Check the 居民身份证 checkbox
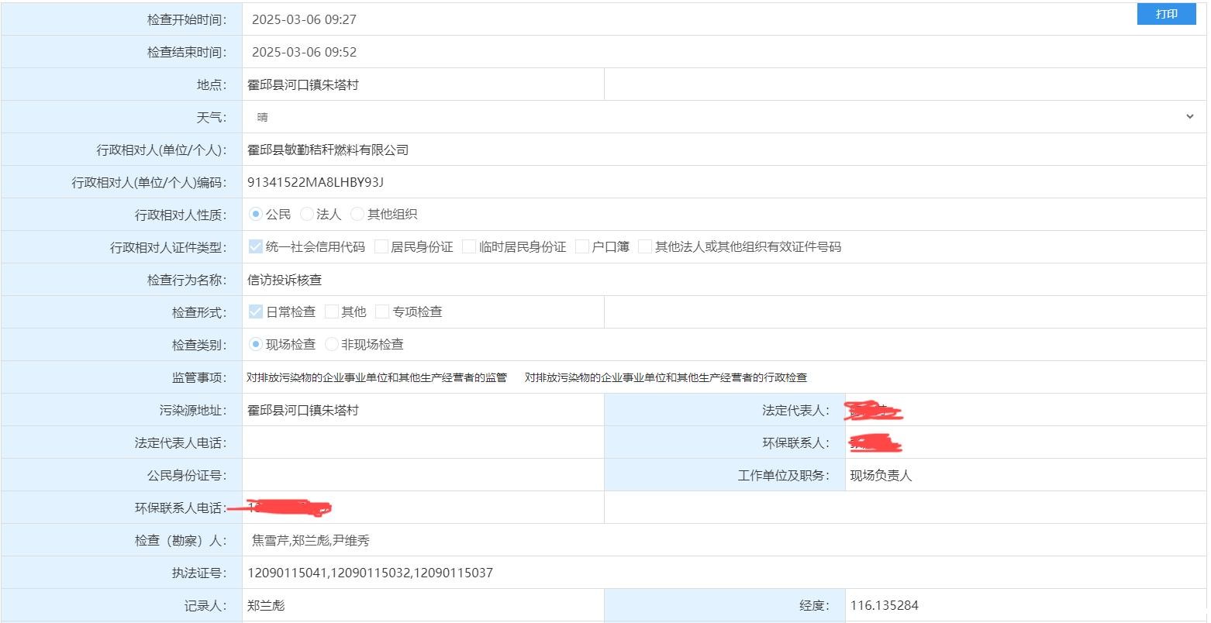This screenshot has height=623, width=1211. [x=381, y=247]
